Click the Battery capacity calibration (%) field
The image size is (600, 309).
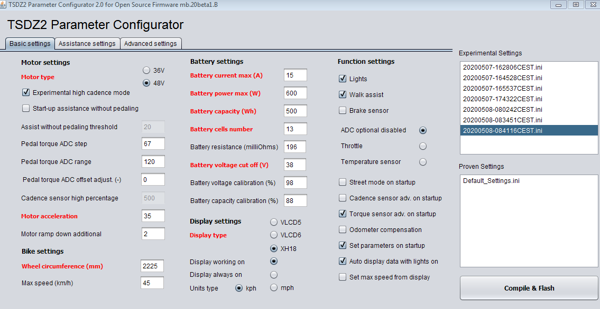296,201
